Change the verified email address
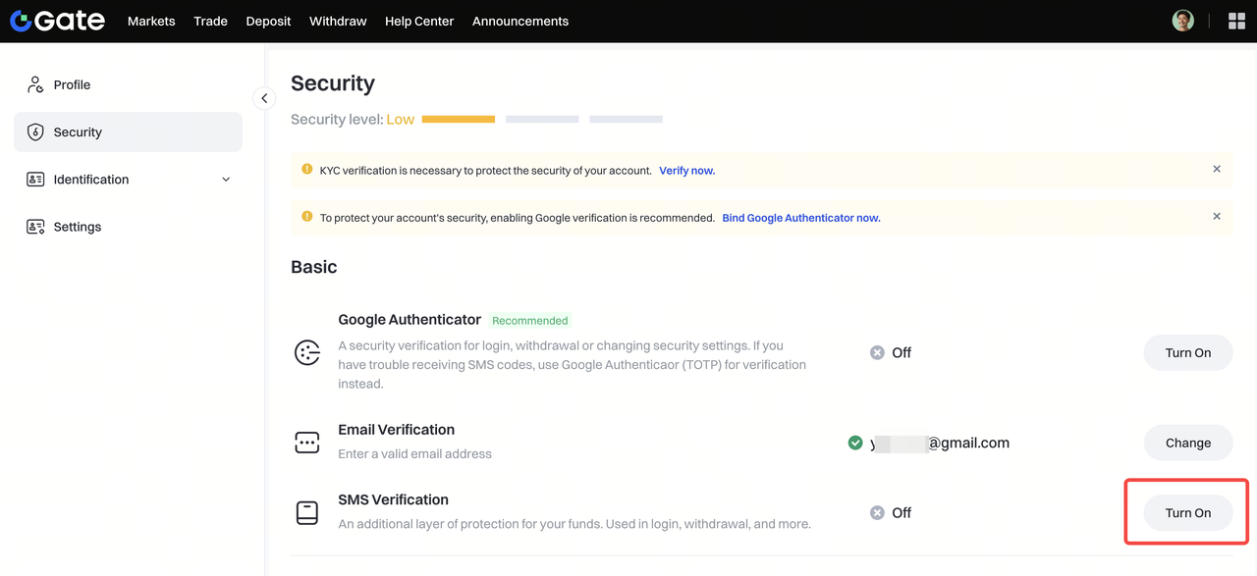Screen dimensions: 1257x576 pos(1187,443)
